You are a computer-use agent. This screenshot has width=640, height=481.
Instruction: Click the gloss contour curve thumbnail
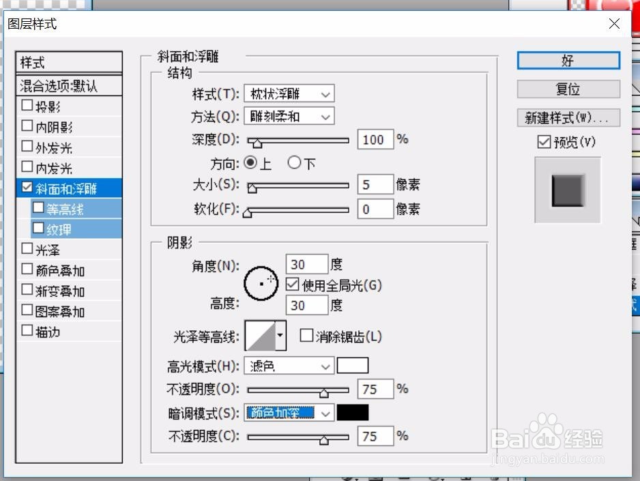(x=261, y=336)
